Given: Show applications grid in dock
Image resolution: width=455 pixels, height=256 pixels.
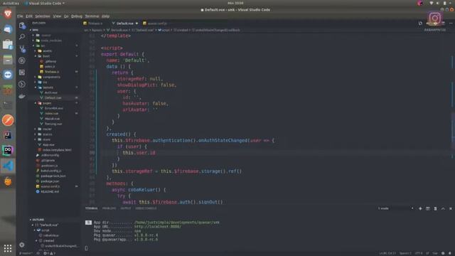Looking at the screenshot, I should [x=8, y=248].
